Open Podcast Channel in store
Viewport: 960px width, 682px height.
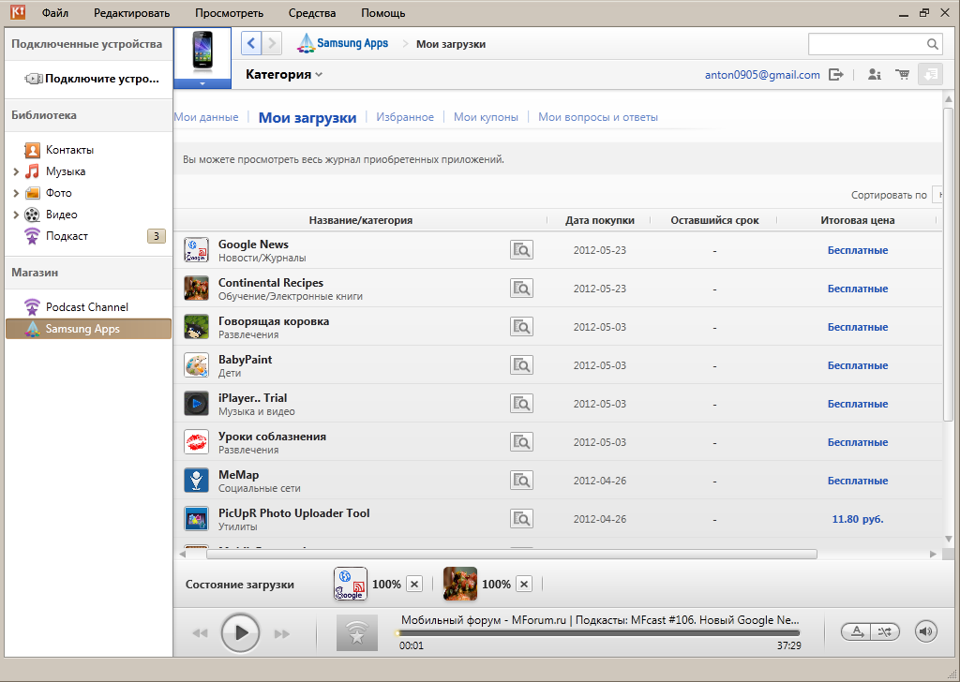coord(88,307)
